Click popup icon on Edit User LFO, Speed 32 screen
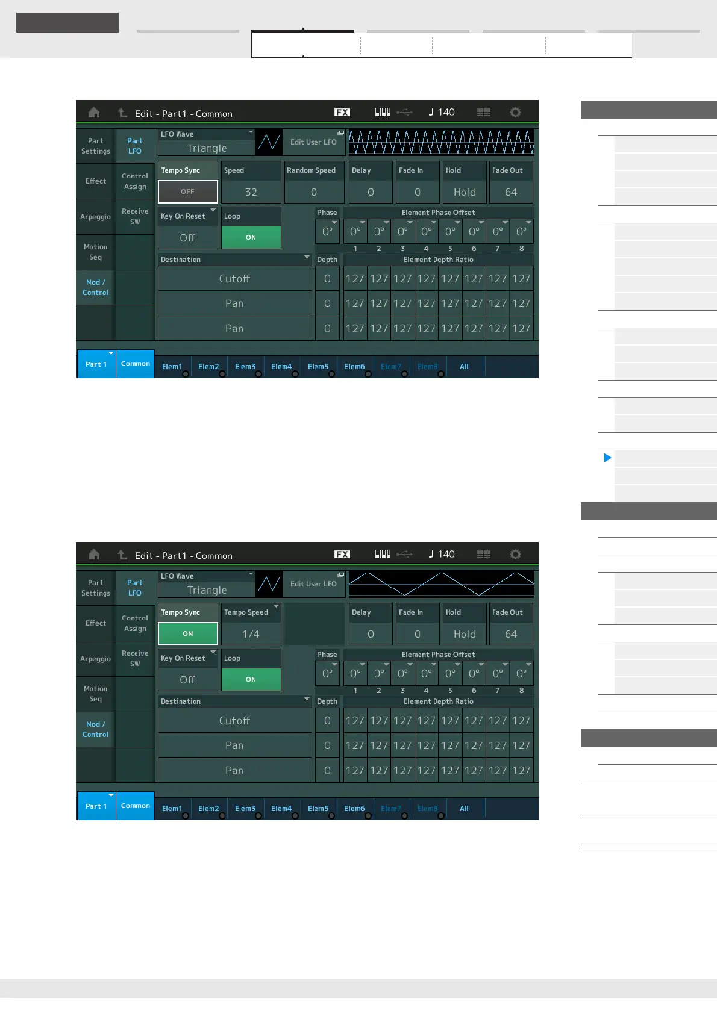 [340, 133]
